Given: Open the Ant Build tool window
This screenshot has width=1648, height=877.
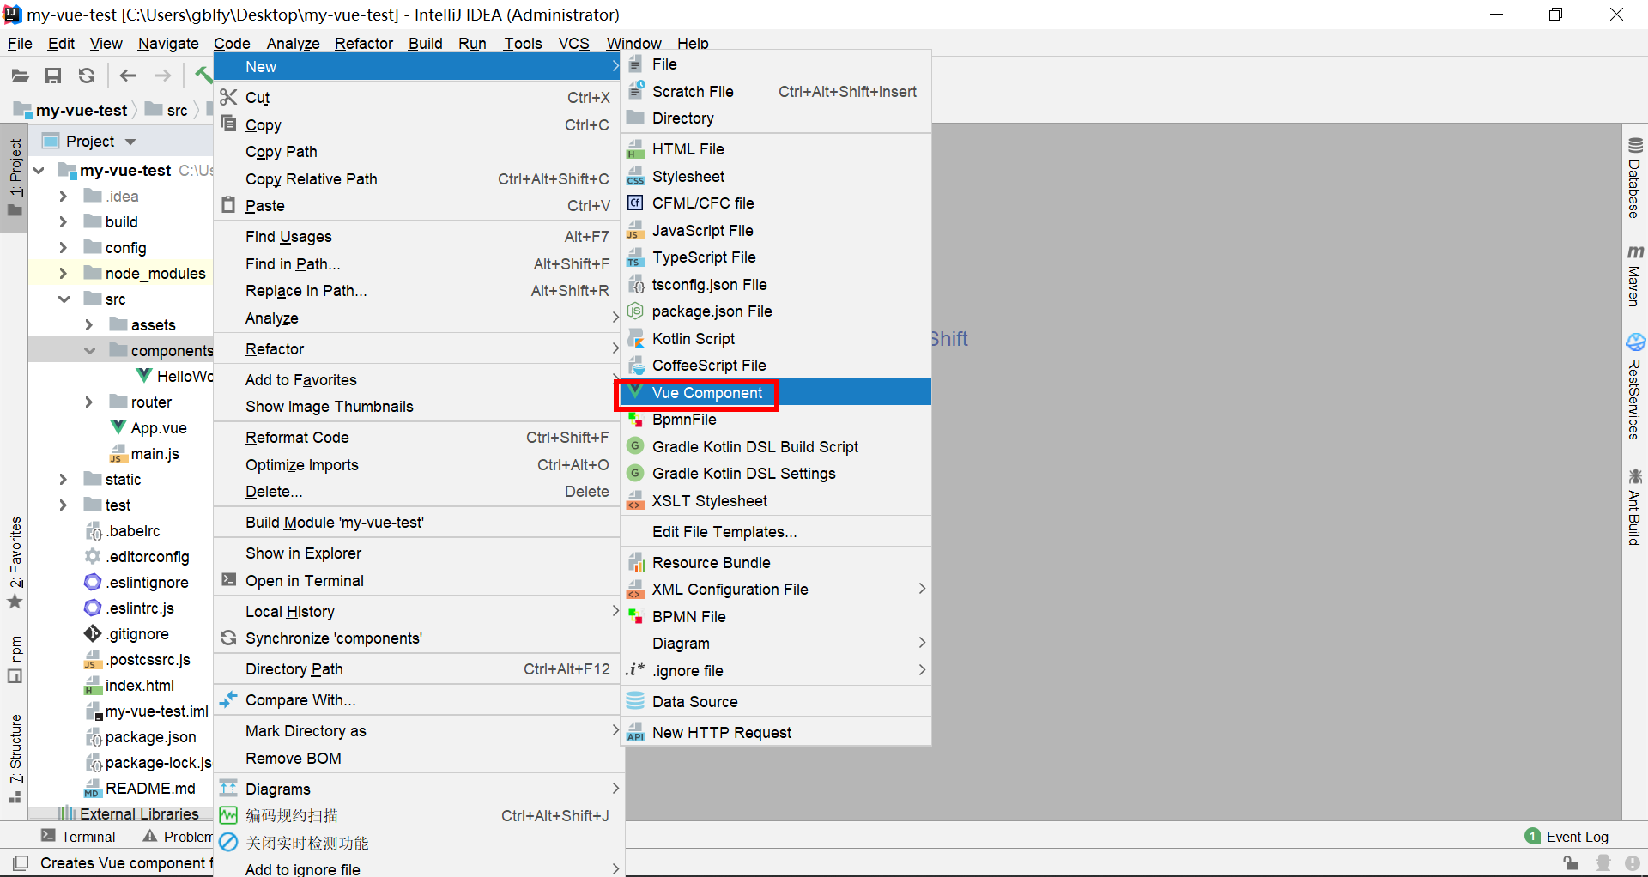Looking at the screenshot, I should pyautogui.click(x=1635, y=506).
